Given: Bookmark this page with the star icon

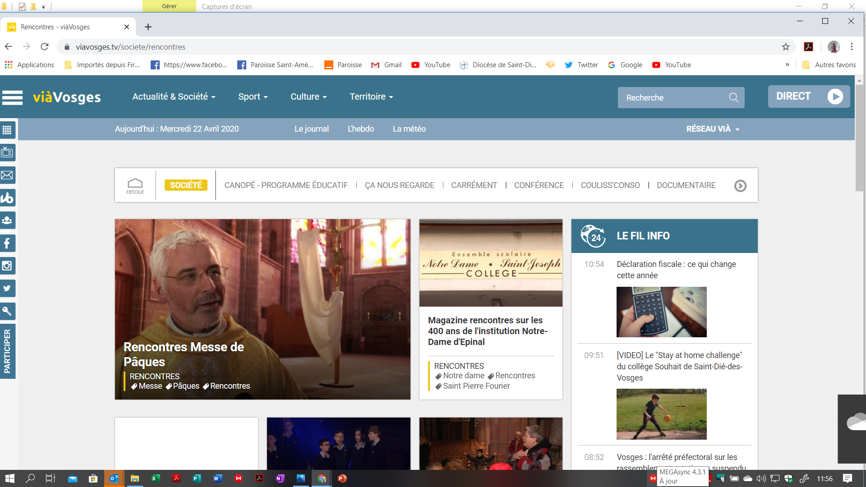Looking at the screenshot, I should (786, 47).
